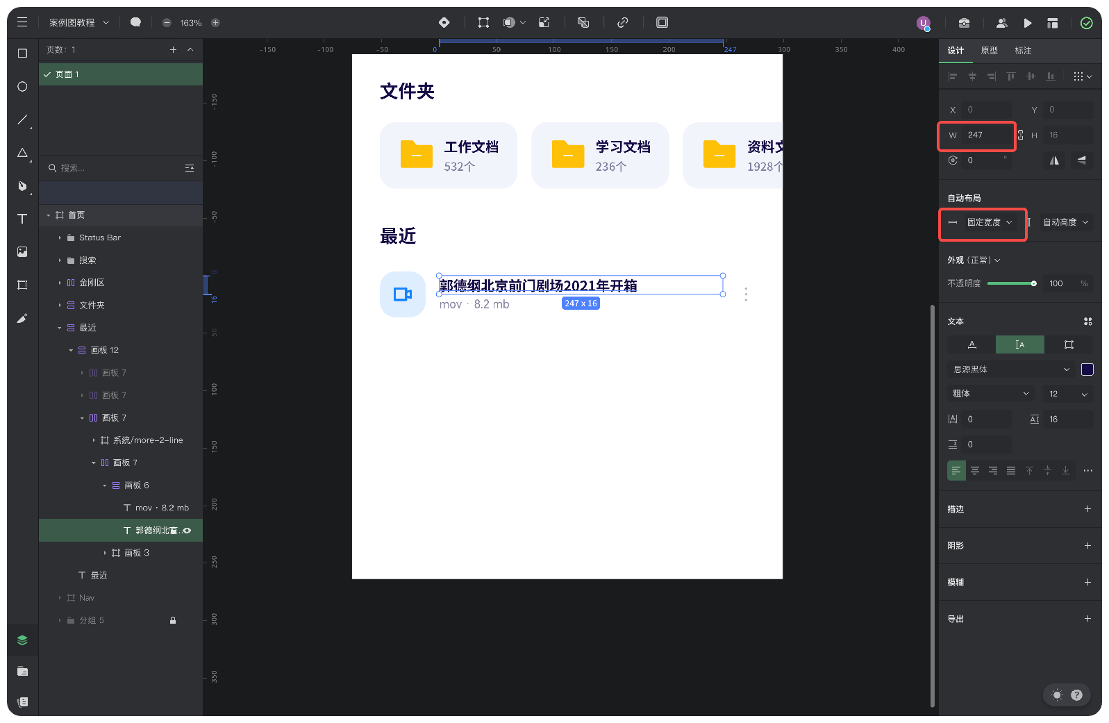Select the 金刚区 layer
Screen dimensions: 1109x723
(x=121, y=283)
